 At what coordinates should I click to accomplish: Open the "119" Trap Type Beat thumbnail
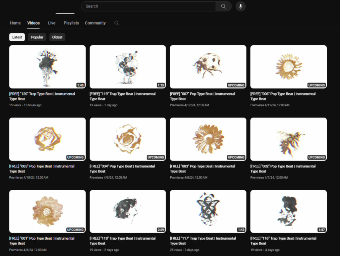128,67
